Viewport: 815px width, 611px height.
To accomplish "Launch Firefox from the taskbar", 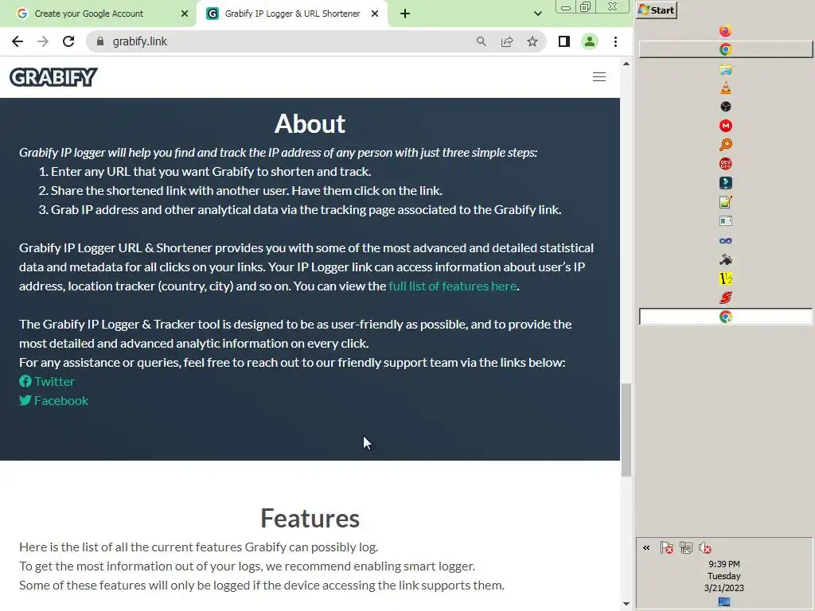I will click(726, 31).
